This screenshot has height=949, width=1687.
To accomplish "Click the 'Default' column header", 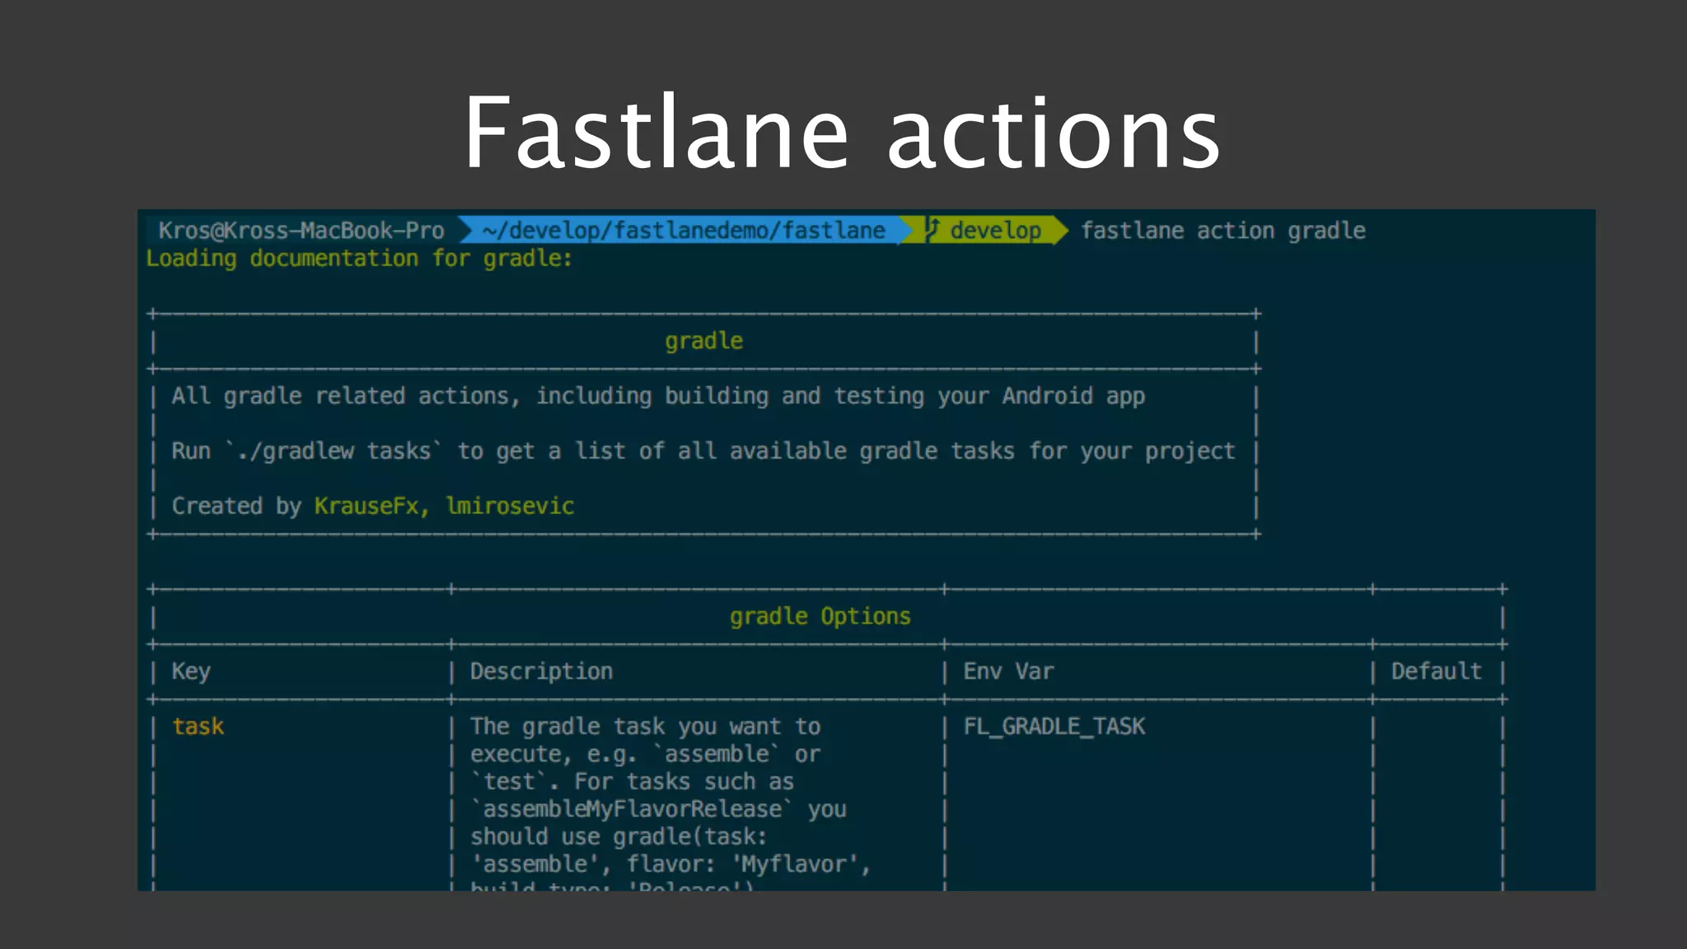I will (x=1437, y=671).
